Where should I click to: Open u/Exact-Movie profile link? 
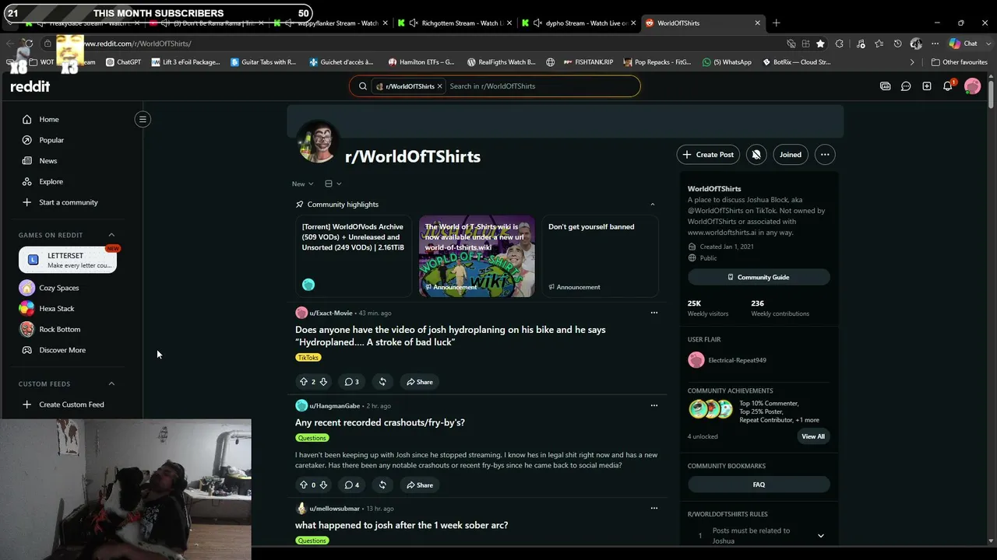(x=331, y=313)
